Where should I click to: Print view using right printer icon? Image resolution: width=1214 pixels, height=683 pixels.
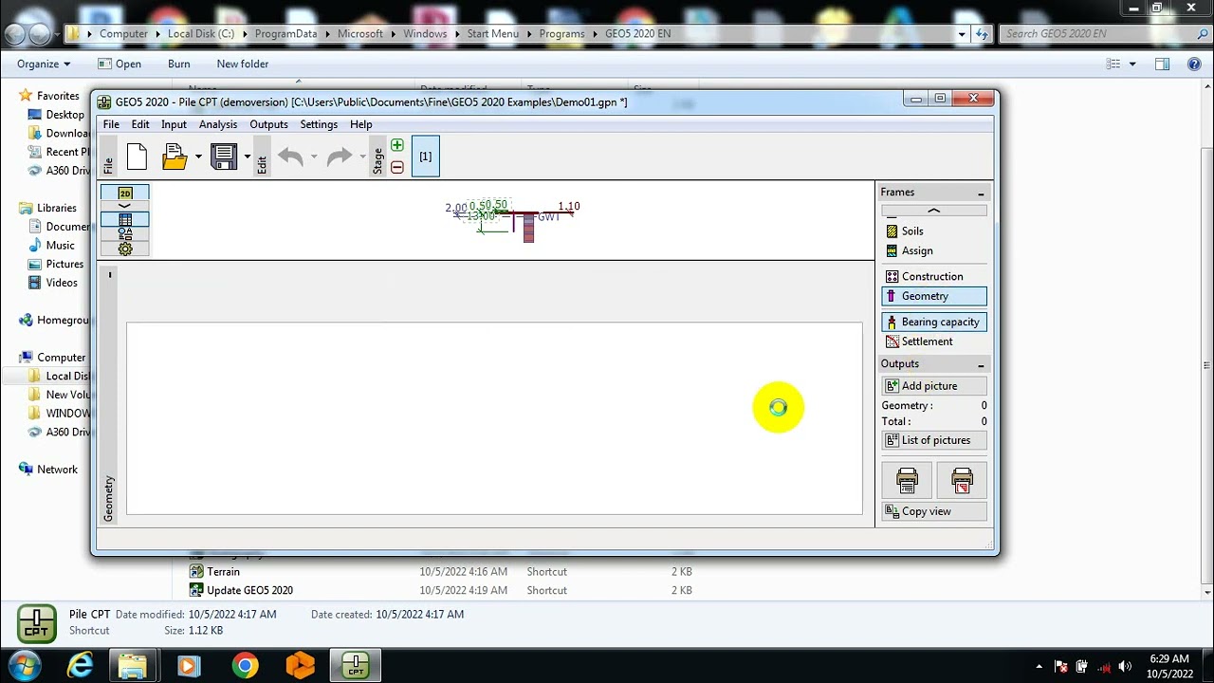(x=962, y=480)
